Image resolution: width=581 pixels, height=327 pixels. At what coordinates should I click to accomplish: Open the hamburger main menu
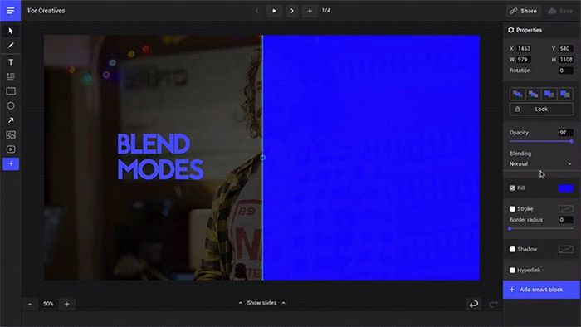pyautogui.click(x=10, y=10)
